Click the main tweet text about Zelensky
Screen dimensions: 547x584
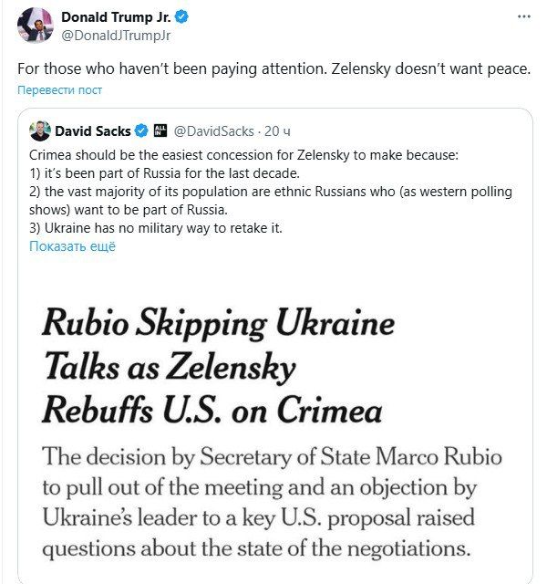click(x=273, y=69)
